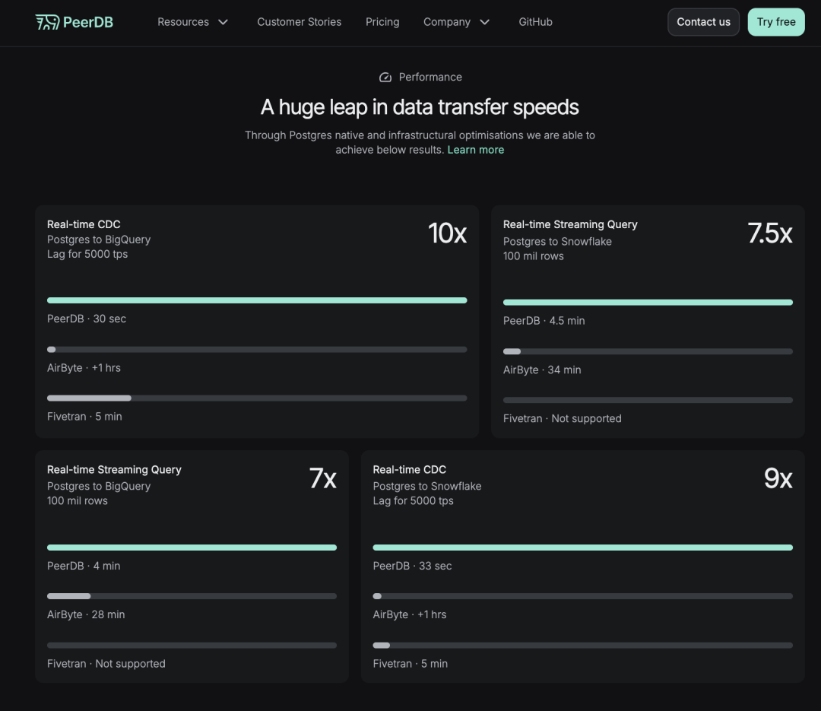
Task: Click the 7.5x speed figure
Action: 769,233
